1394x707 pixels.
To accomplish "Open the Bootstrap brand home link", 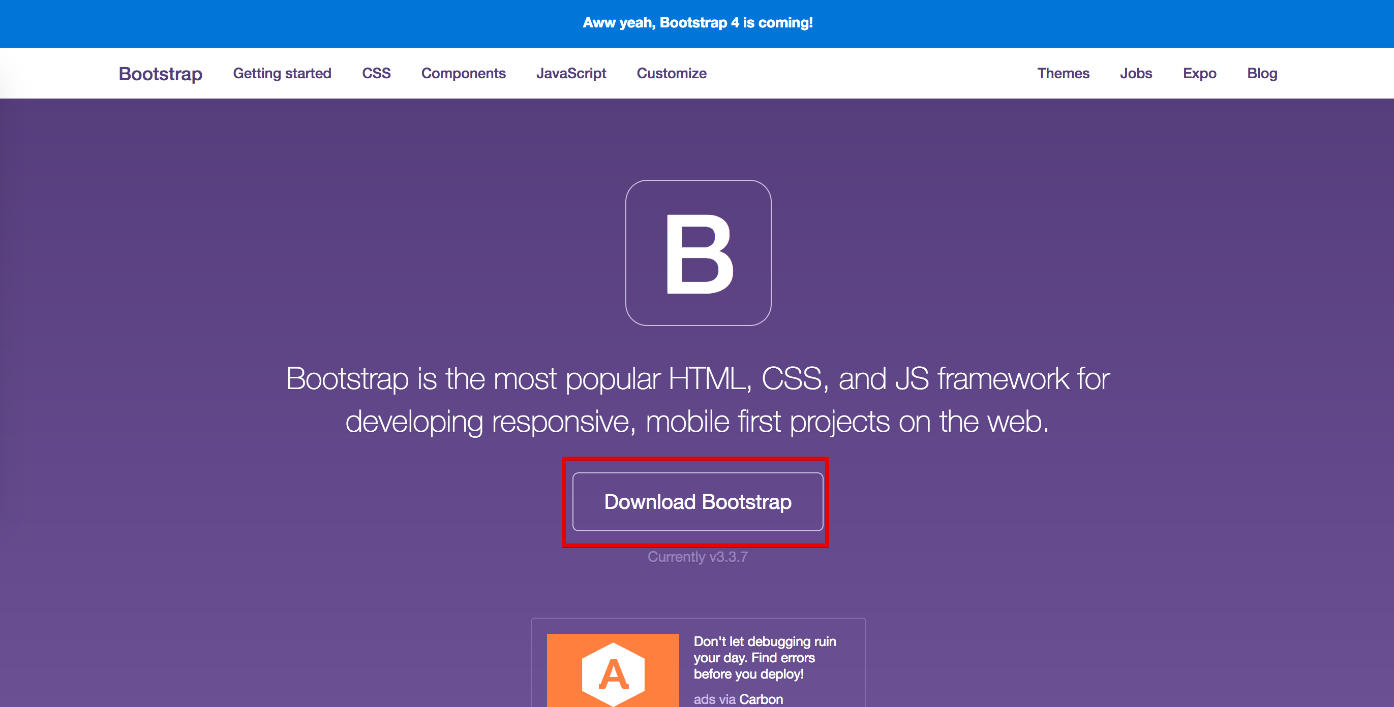I will pos(160,74).
